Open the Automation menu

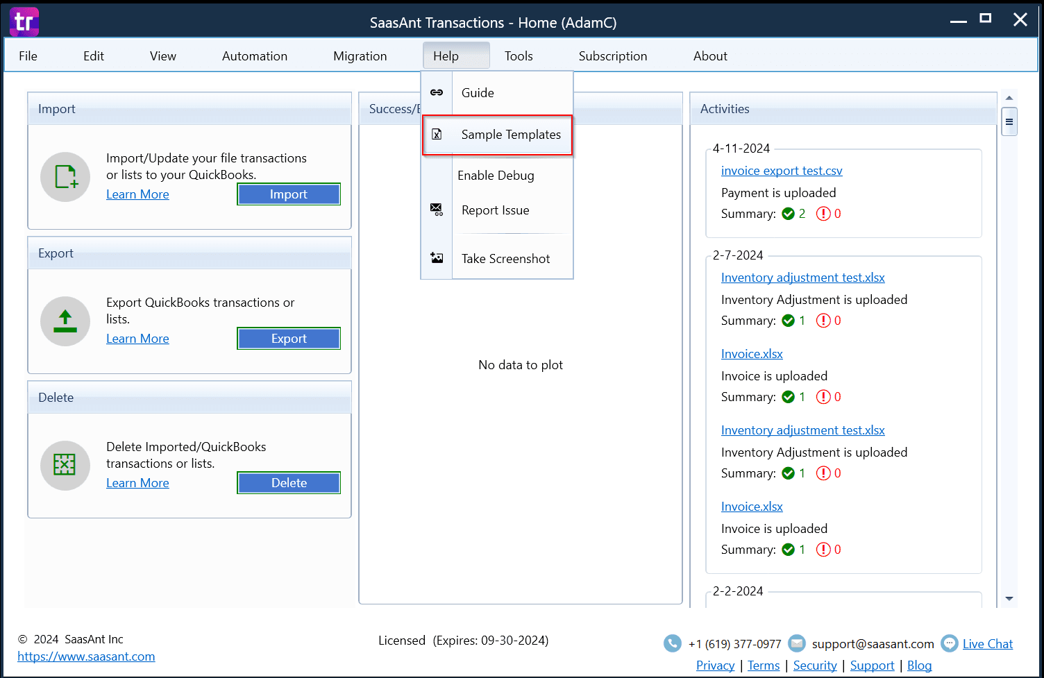point(255,56)
